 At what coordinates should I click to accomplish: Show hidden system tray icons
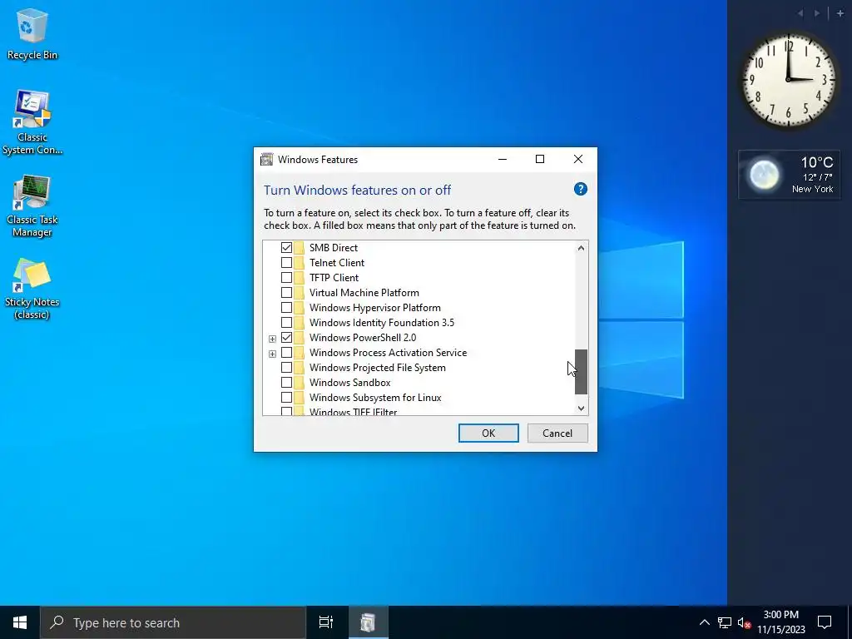pyautogui.click(x=704, y=622)
